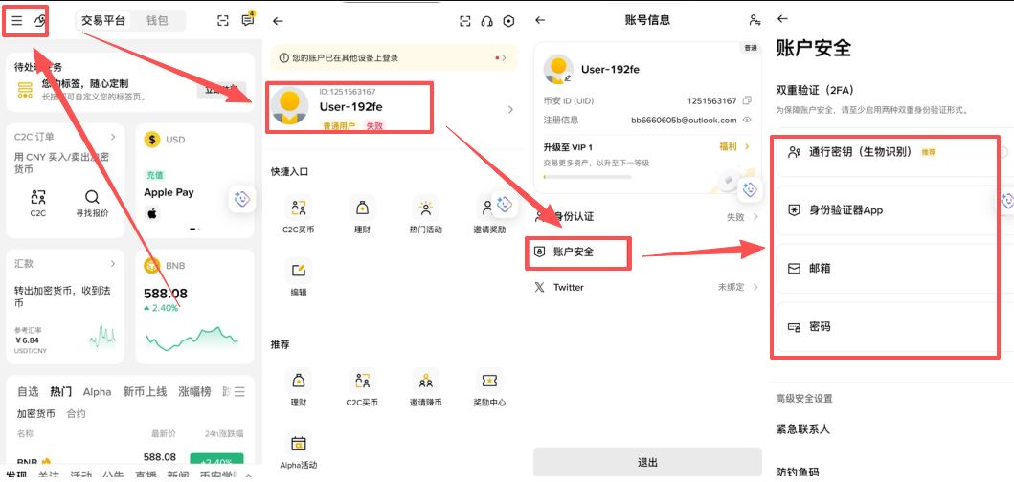The height and width of the screenshot is (482, 1014).
Task: Tap the 编辑 shortcut icon
Action: 298,270
